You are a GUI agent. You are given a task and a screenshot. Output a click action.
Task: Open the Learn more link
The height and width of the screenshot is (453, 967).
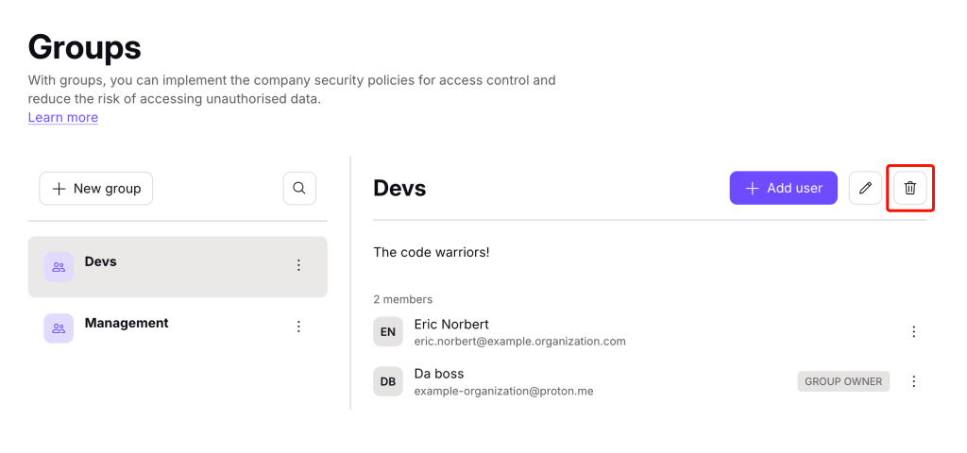click(x=63, y=117)
